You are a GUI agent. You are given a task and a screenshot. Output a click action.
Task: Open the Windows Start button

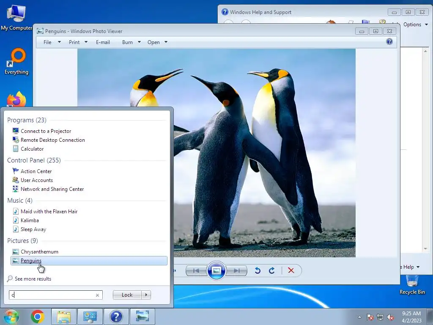(11, 317)
